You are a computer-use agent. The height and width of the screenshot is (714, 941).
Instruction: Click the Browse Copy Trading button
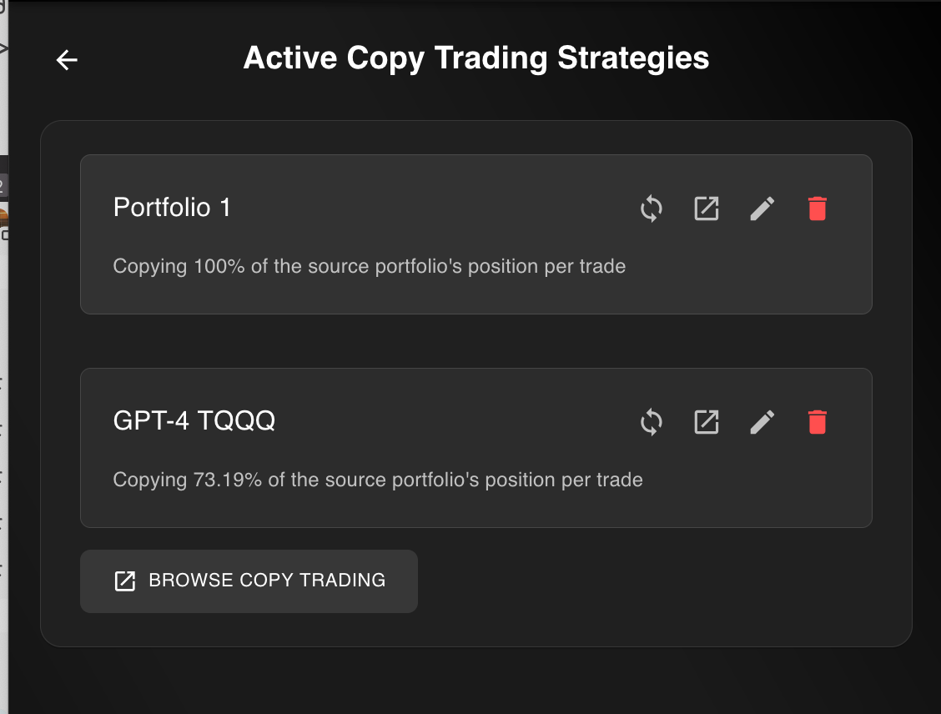tap(249, 581)
